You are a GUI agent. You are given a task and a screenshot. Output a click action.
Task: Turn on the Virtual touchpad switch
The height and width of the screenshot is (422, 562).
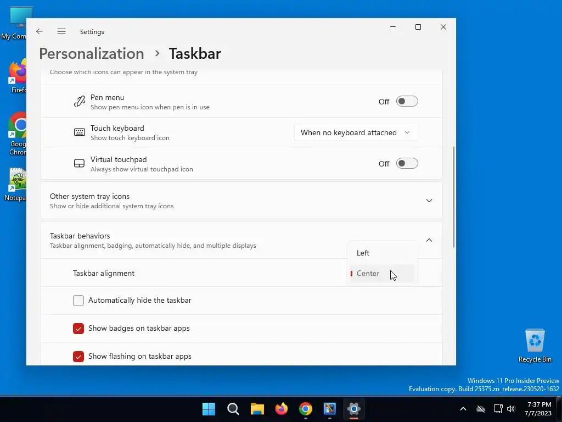(407, 164)
